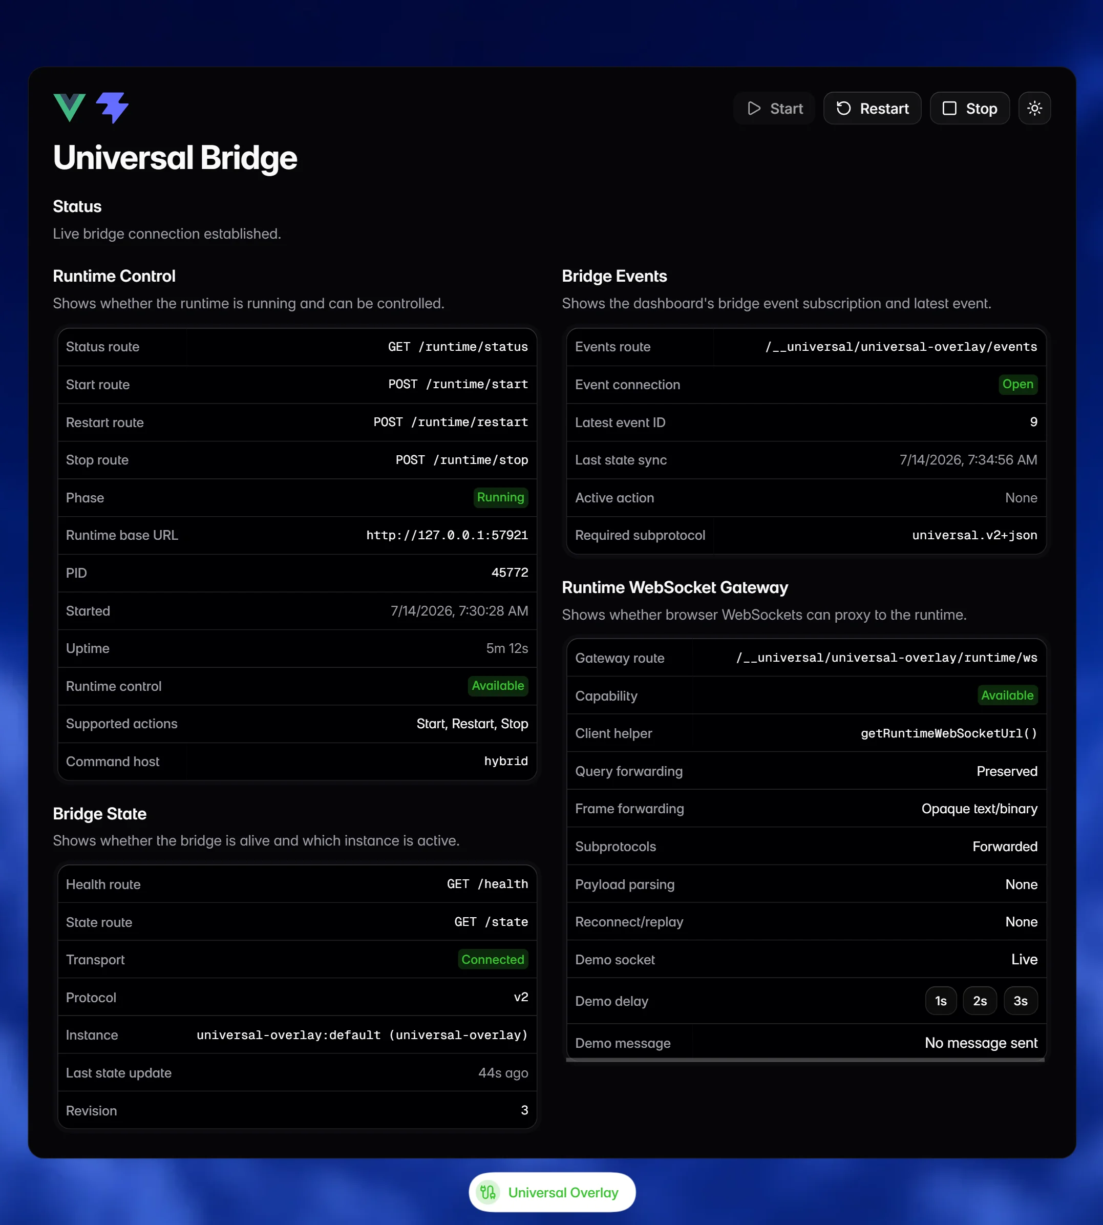Click the '44s ago' last state update
Viewport: 1103px width, 1225px height.
[x=503, y=1073]
